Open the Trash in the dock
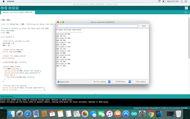The image size is (190, 119). (178, 114)
